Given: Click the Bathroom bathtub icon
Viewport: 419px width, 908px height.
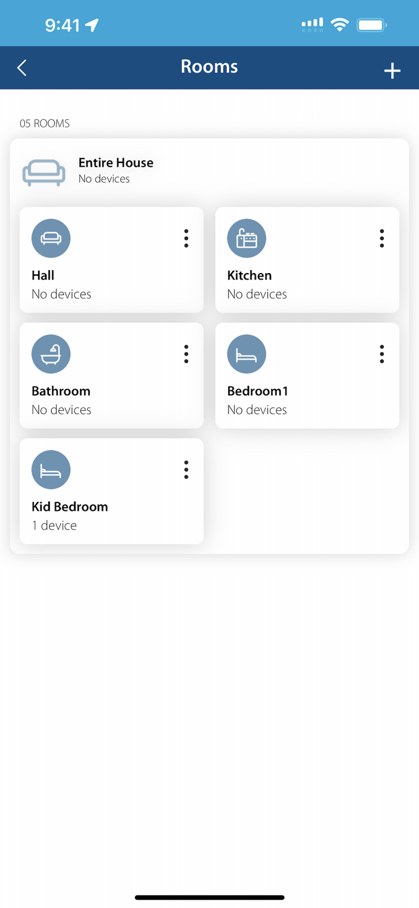Looking at the screenshot, I should 51,354.
